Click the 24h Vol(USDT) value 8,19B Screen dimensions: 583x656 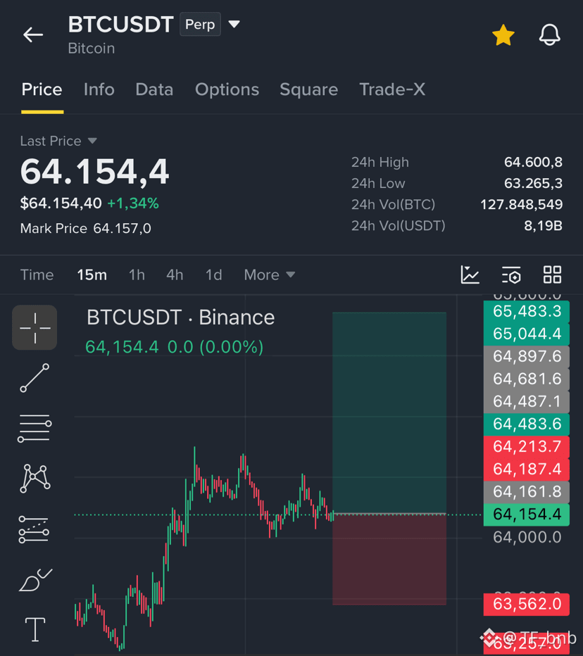(x=544, y=225)
